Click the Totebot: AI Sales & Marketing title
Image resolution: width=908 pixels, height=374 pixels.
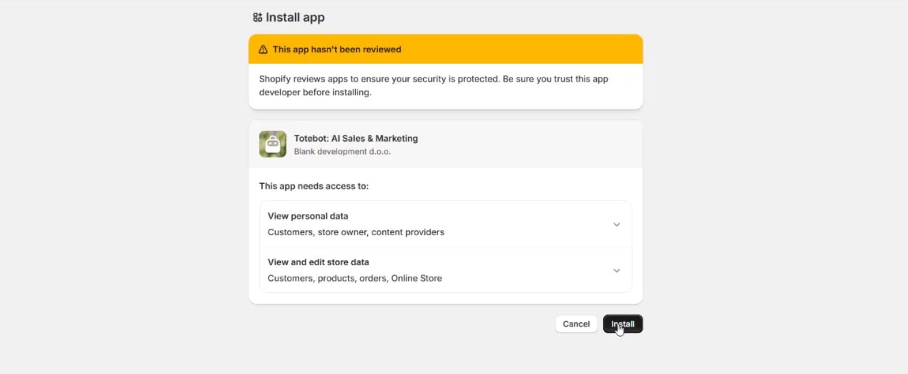pyautogui.click(x=356, y=139)
